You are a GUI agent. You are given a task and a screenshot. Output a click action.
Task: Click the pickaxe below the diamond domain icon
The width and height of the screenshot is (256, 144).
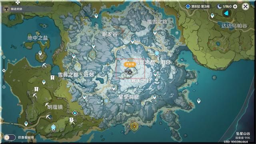click(72, 122)
